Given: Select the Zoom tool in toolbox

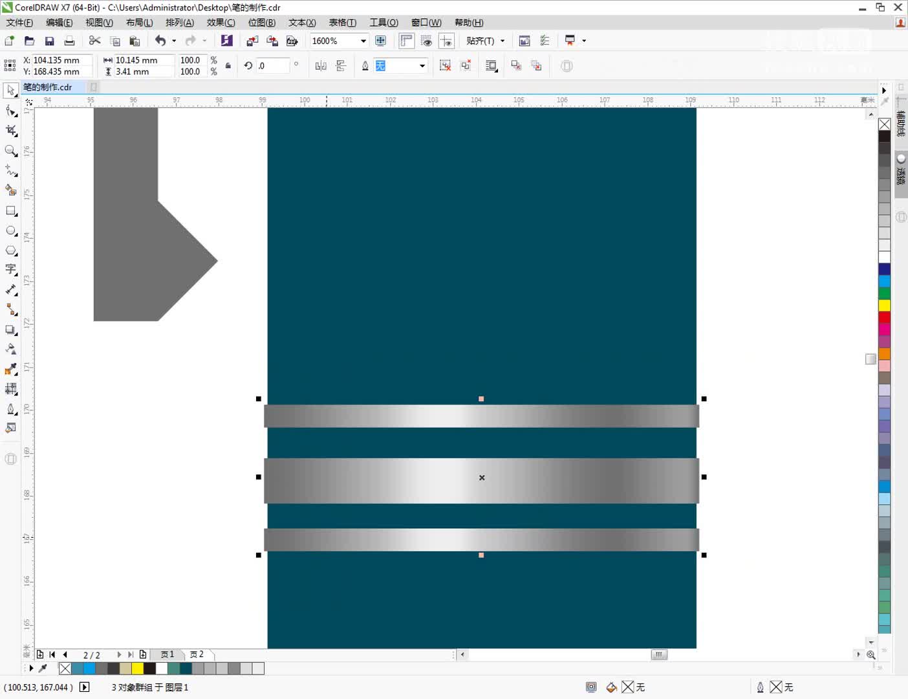Looking at the screenshot, I should (x=11, y=151).
